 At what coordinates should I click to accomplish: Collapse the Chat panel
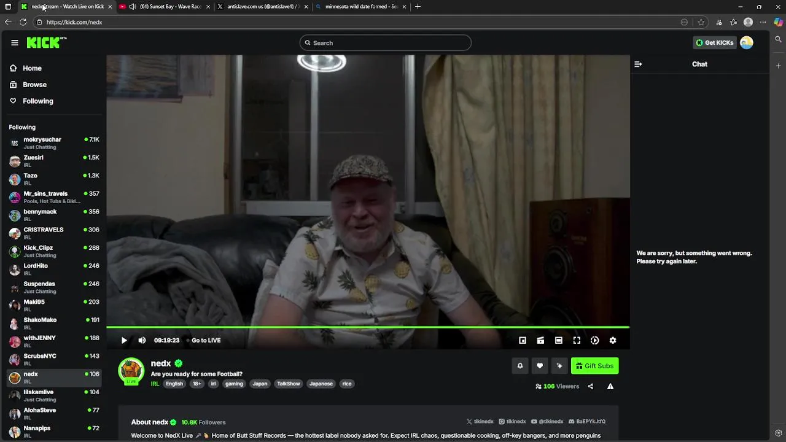tap(638, 64)
